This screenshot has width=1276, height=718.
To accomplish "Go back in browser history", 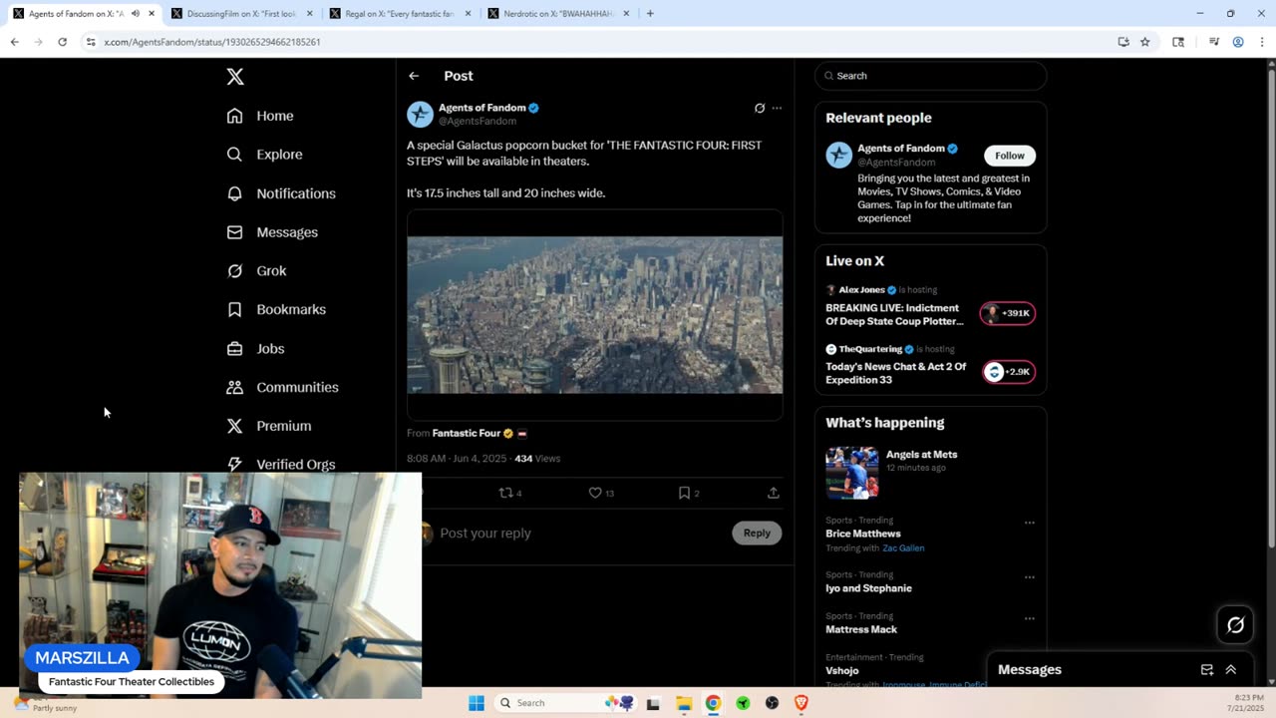I will click(x=15, y=42).
